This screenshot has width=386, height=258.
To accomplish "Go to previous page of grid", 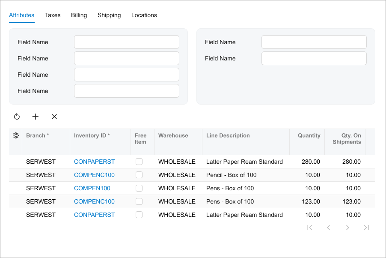I will 329,228.
